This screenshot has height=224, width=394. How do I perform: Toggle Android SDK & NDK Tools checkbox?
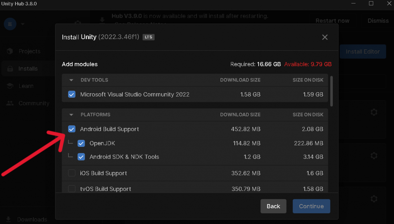(81, 157)
